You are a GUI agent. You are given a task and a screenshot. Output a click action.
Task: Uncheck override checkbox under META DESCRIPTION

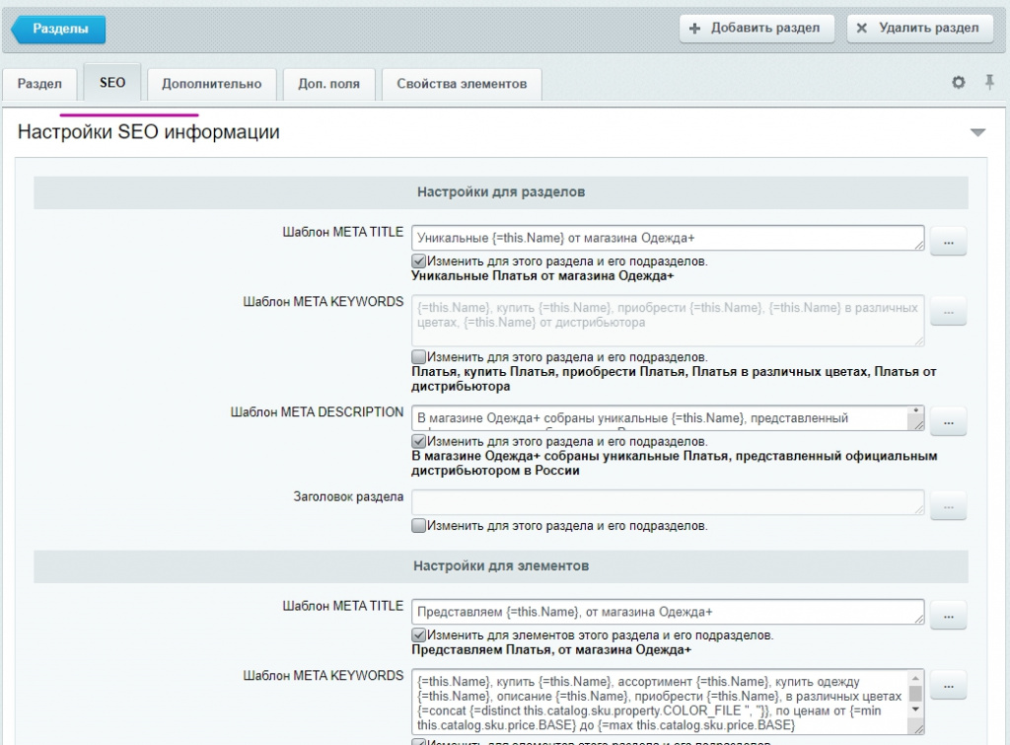418,441
